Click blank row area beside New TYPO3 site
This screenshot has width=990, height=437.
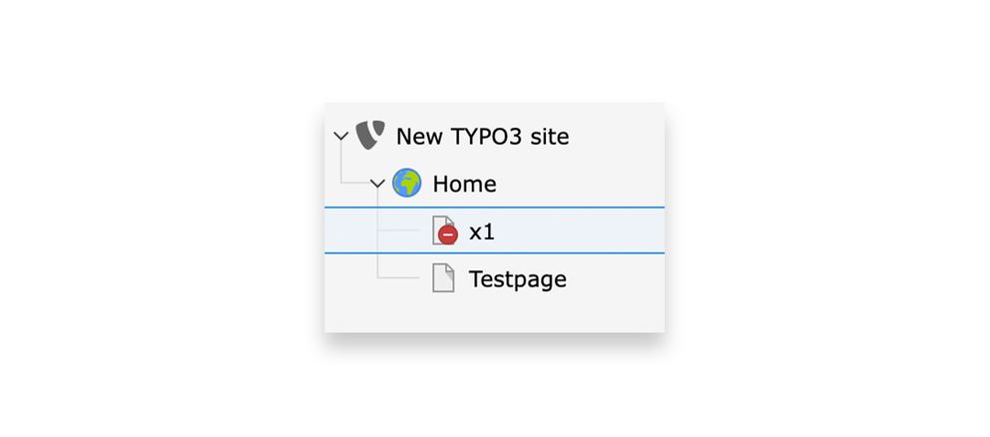616,136
